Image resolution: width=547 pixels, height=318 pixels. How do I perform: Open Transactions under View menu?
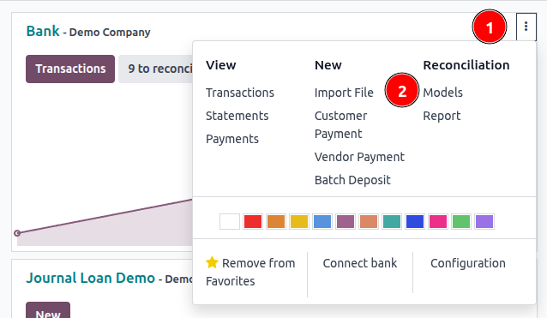coord(240,93)
